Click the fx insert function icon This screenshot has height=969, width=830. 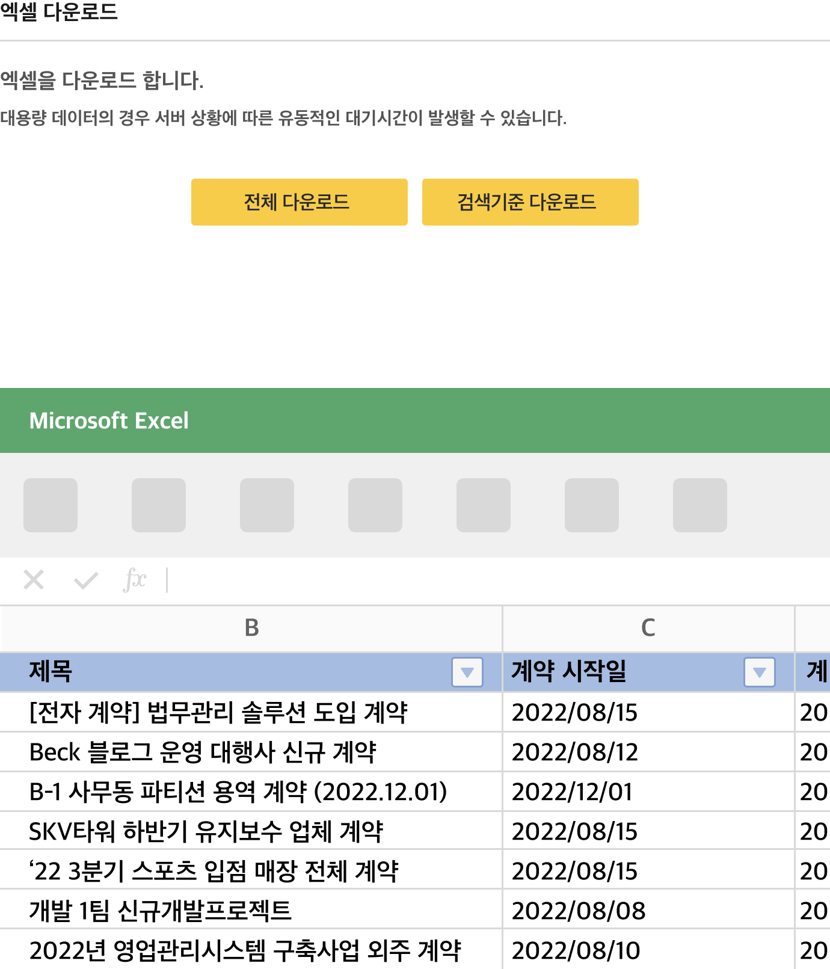[x=135, y=580]
